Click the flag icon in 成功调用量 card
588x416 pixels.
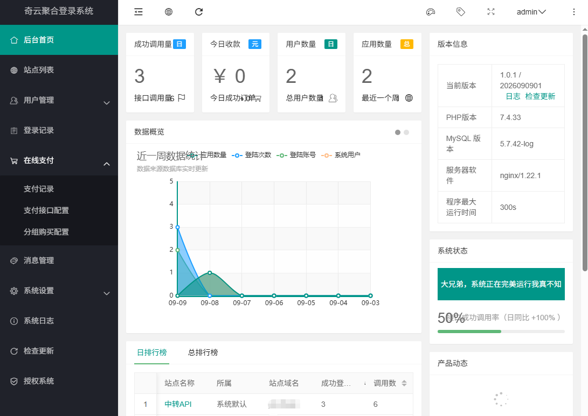pos(182,98)
